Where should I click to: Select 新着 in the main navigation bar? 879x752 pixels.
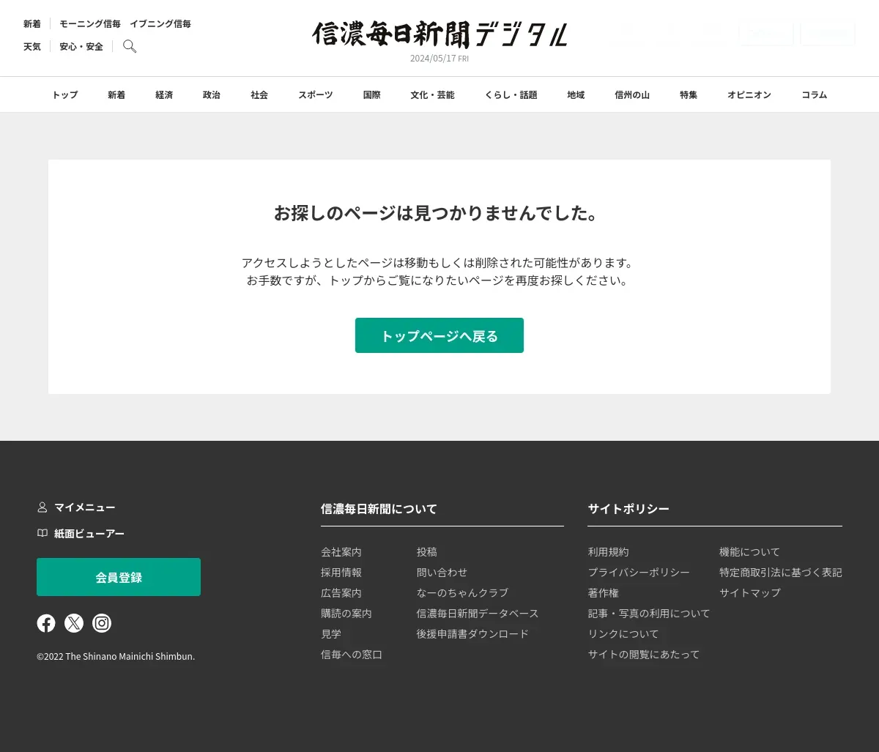click(x=116, y=95)
